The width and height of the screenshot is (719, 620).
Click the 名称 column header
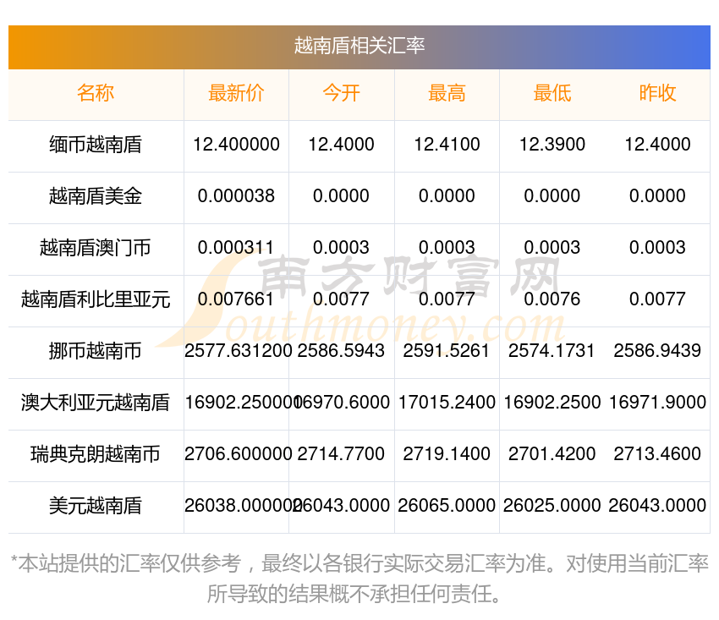96,93
